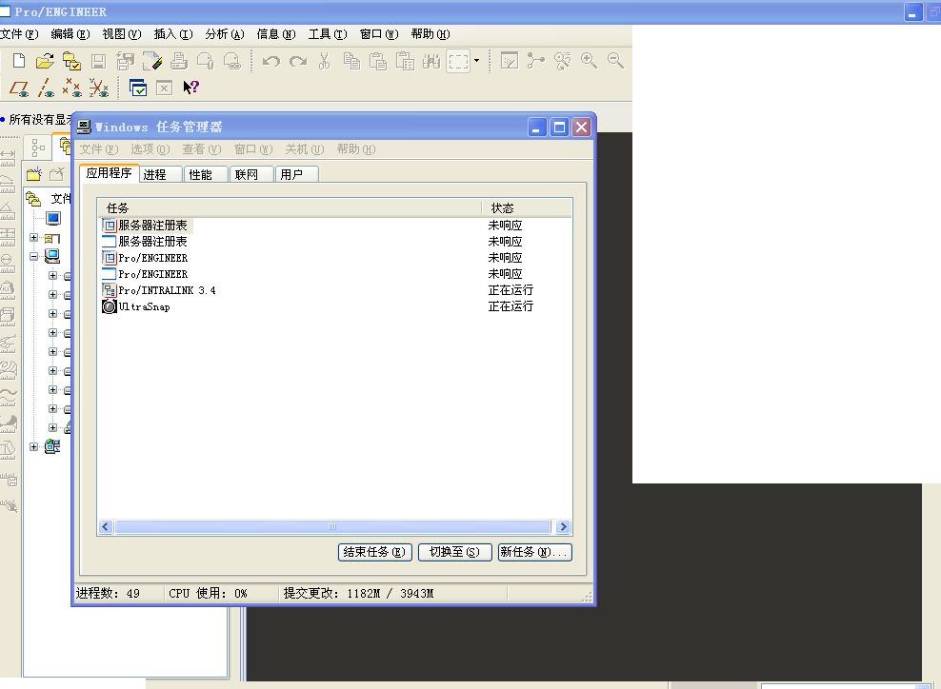941x689 pixels.
Task: Click the 新任务(N)... button
Action: tap(534, 552)
